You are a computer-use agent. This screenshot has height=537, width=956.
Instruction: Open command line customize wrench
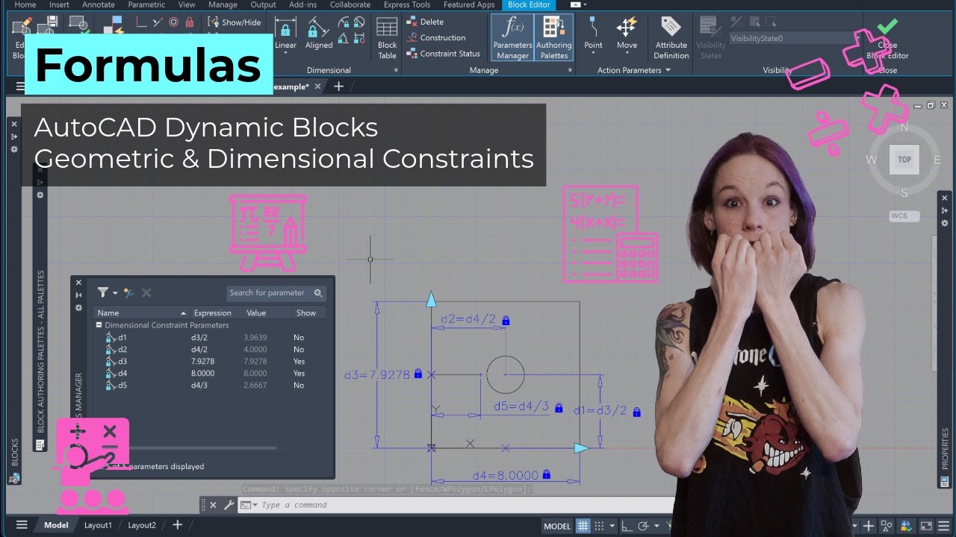pyautogui.click(x=229, y=505)
